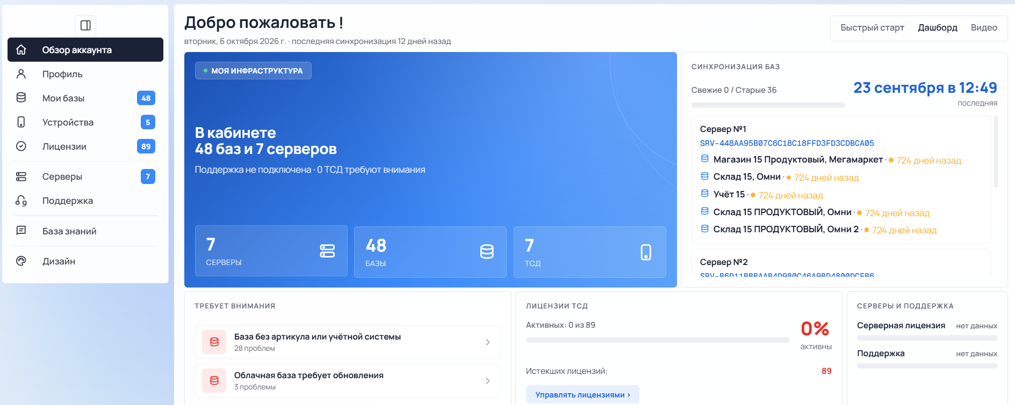The image size is (1015, 405).
Task: Click the server icon in the Серверы card
Action: pyautogui.click(x=327, y=251)
